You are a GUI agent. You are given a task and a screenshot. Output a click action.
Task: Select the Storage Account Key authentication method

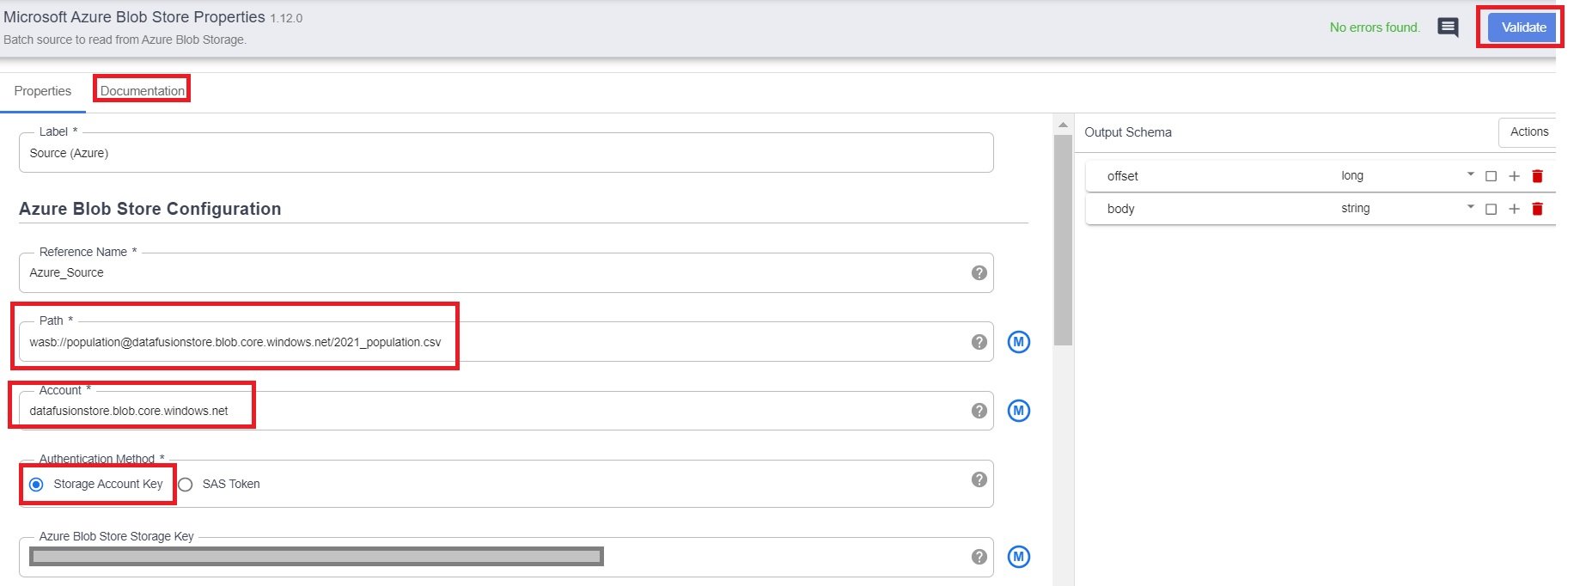coord(35,485)
